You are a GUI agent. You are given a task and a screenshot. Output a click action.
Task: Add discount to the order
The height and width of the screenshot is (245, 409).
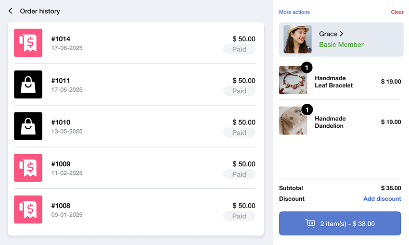click(x=382, y=199)
